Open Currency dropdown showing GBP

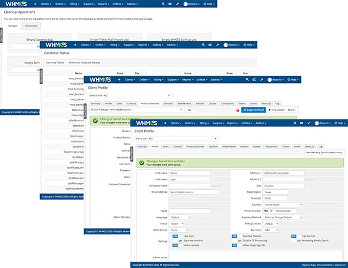coord(271,230)
